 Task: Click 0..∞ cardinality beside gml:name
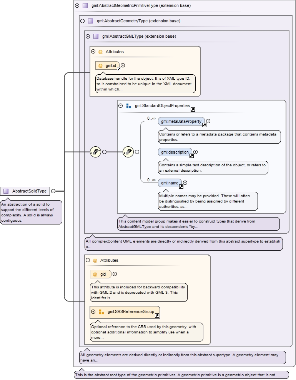(151, 180)
